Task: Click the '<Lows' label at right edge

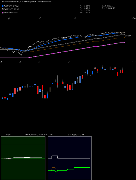Action: coord(134,62)
